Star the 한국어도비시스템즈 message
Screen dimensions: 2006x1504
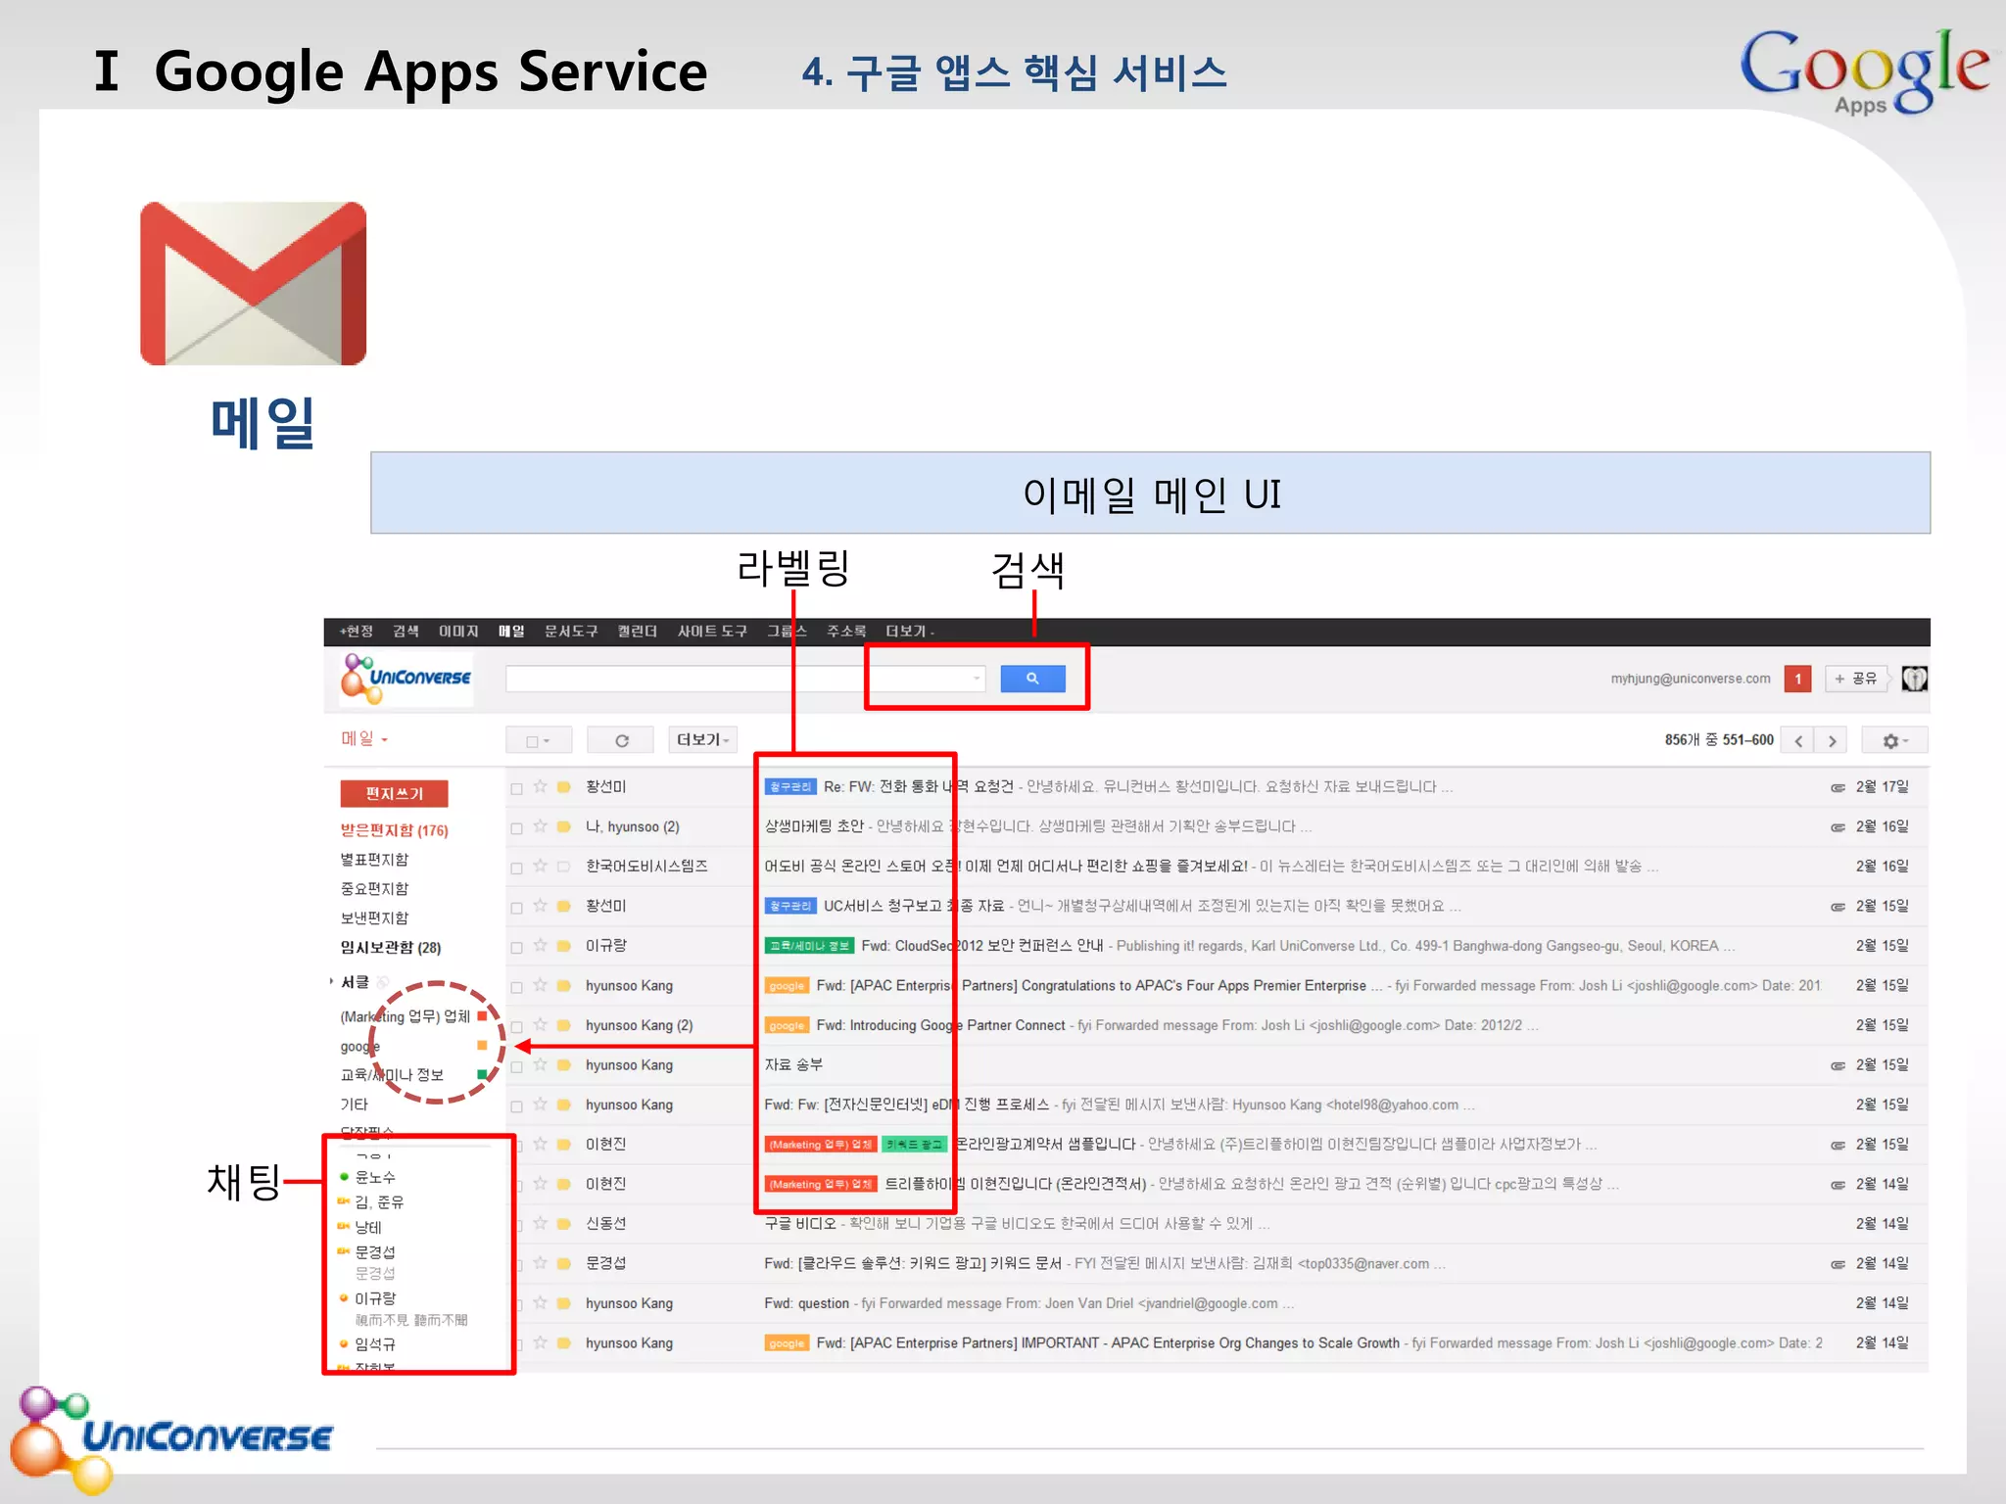point(540,866)
